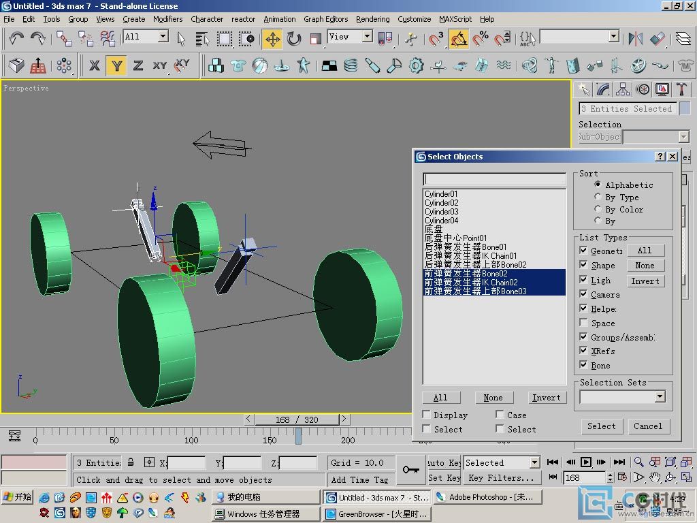Open Selection Sets dropdown in dialog
697x523 pixels.
point(660,396)
